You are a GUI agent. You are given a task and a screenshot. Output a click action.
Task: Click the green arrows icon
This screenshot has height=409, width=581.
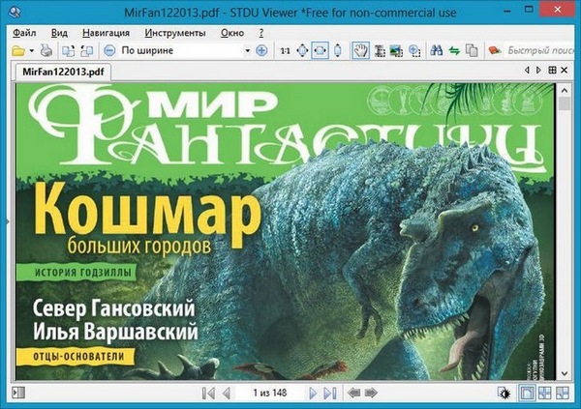pyautogui.click(x=454, y=50)
